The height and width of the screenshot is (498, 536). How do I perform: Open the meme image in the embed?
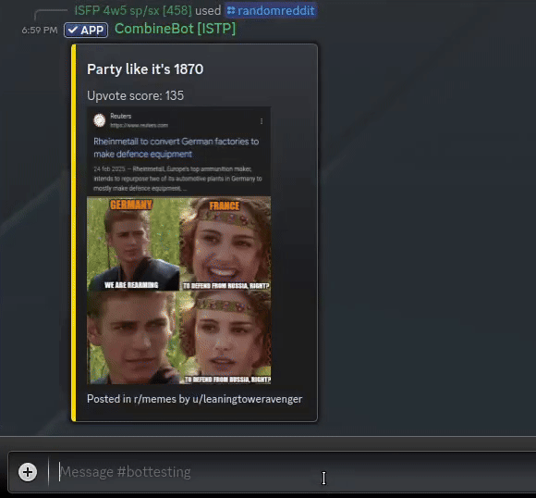(x=178, y=245)
